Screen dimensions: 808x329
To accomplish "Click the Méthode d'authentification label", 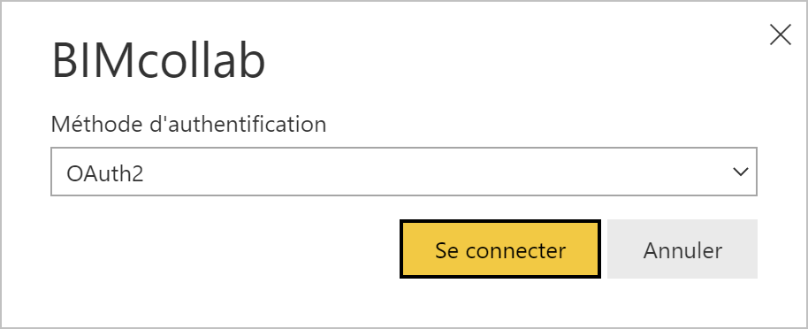I will 188,125.
